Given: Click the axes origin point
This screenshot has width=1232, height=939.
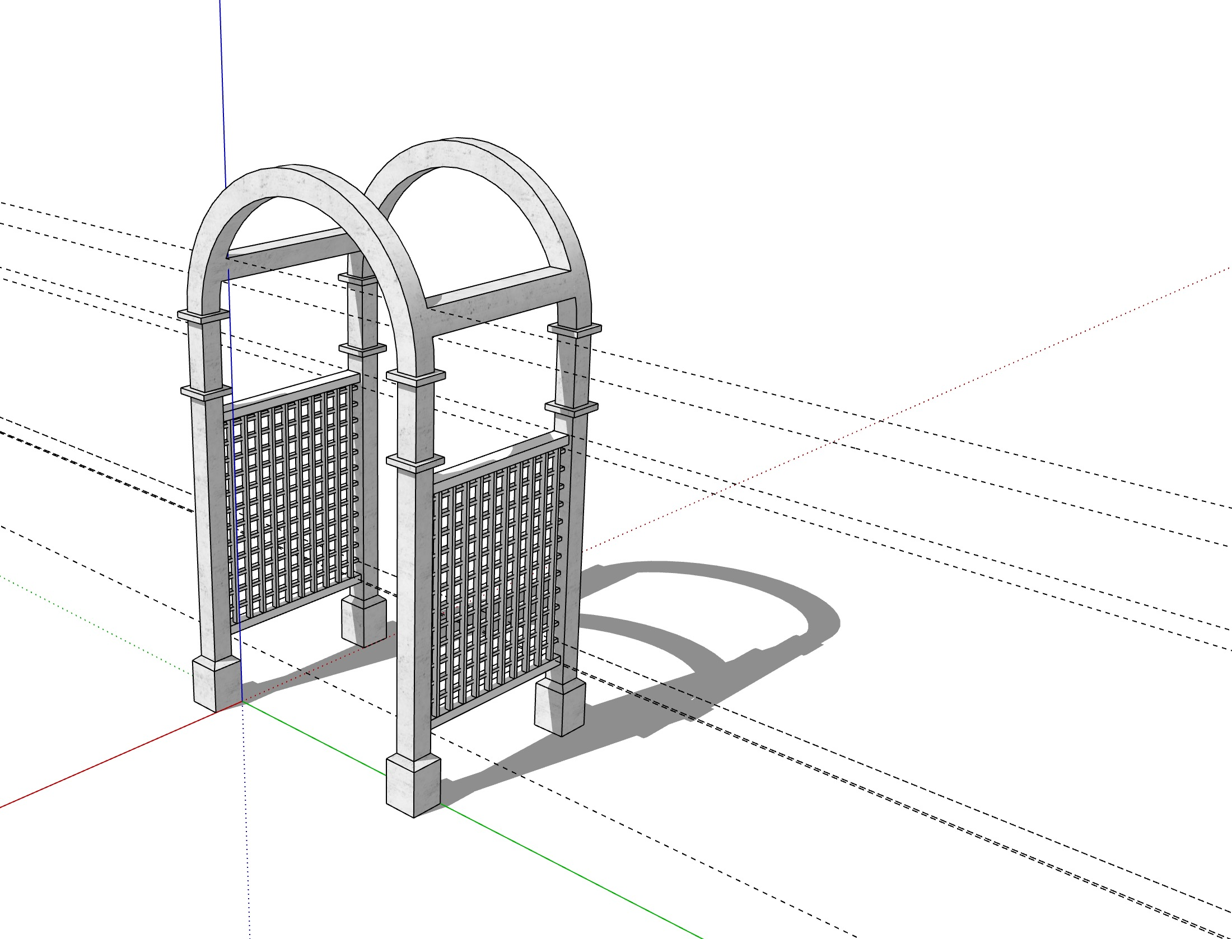Looking at the screenshot, I should pyautogui.click(x=242, y=701).
